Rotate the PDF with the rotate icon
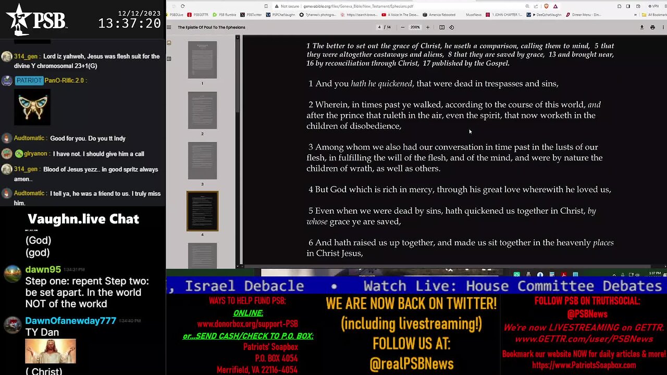Screen dimensions: 667x375 coord(451,27)
